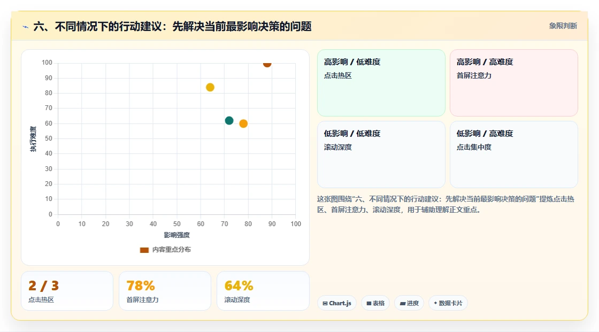The width and height of the screenshot is (599, 332).
Task: Click the 90 tick on the x-axis
Action: coord(272,224)
